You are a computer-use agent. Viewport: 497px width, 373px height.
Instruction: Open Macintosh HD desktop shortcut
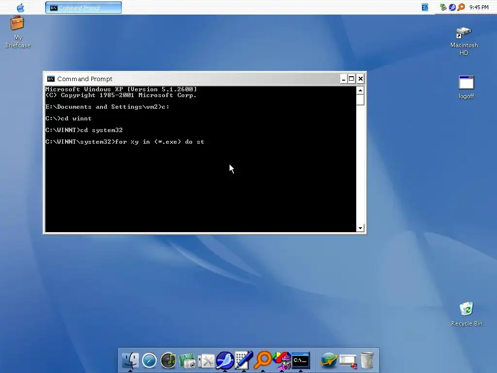(464, 41)
